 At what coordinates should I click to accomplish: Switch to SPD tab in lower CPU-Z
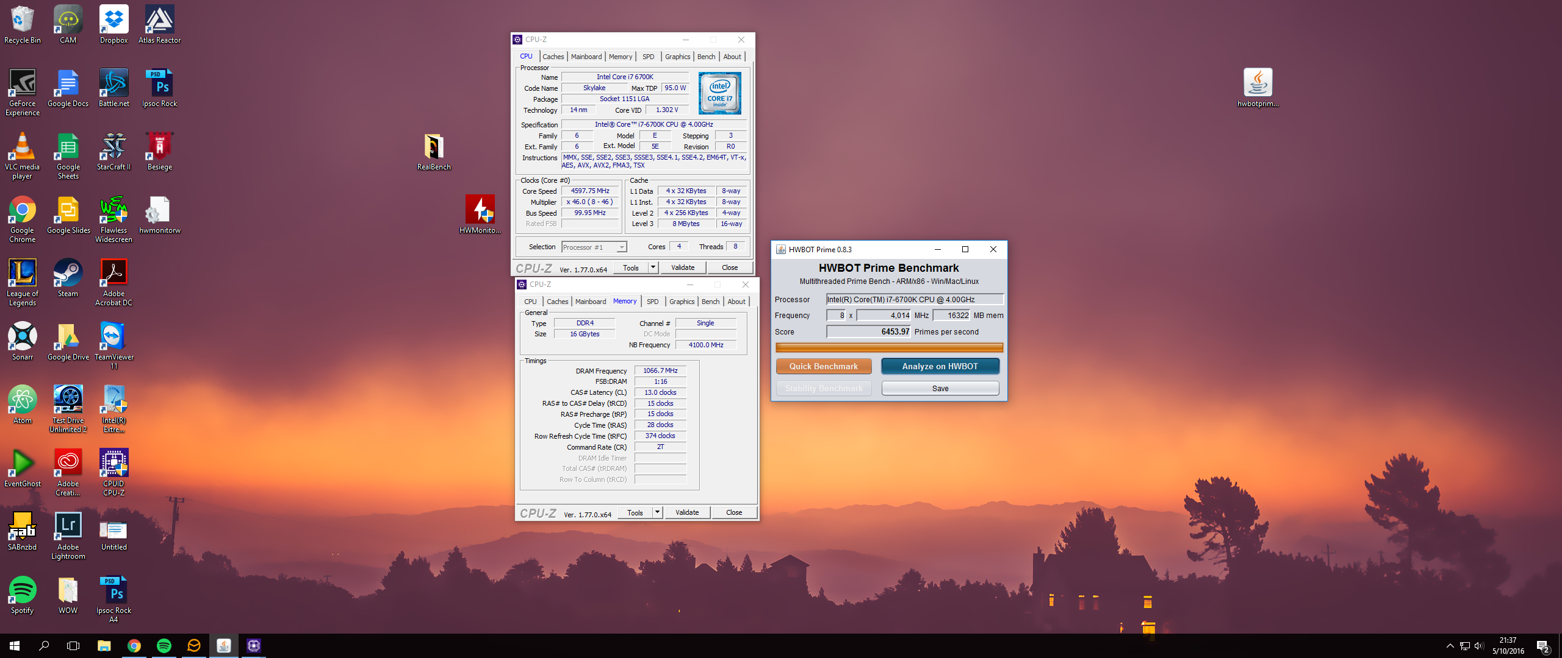[652, 302]
